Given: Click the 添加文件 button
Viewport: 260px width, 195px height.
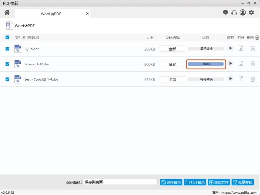Looking at the screenshot, I should point(219,182).
